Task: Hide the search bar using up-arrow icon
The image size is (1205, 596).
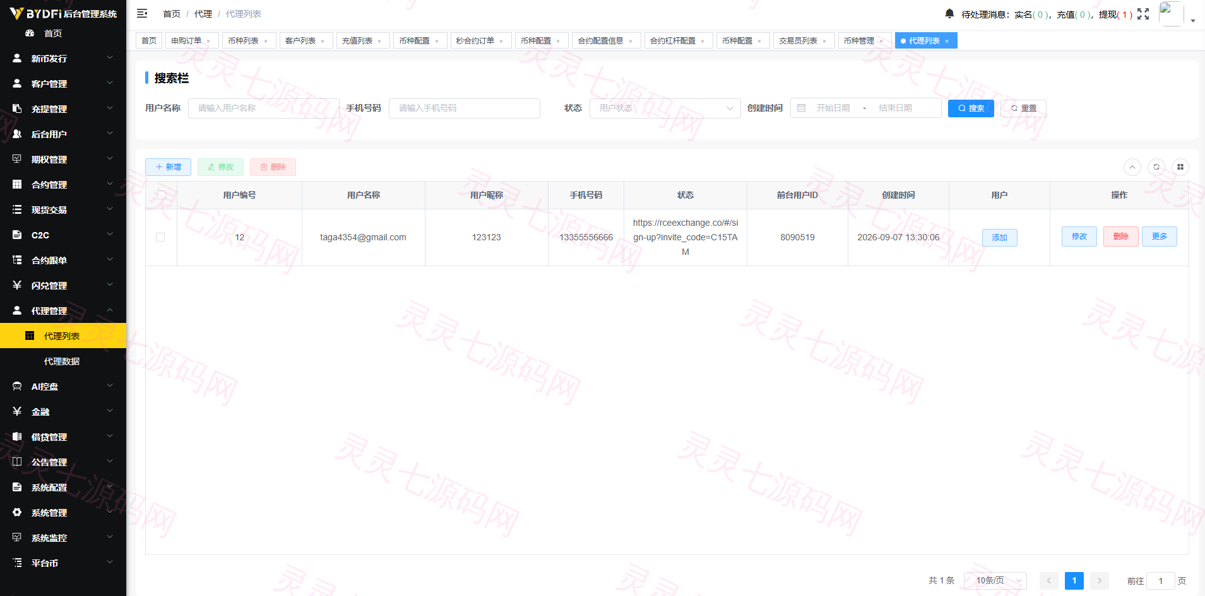Action: point(1132,167)
